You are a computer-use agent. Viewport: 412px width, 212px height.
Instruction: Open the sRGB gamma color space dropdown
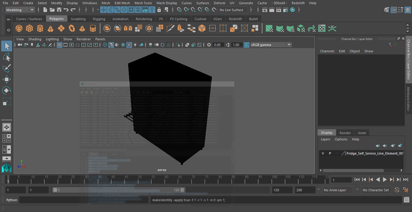coord(271,45)
